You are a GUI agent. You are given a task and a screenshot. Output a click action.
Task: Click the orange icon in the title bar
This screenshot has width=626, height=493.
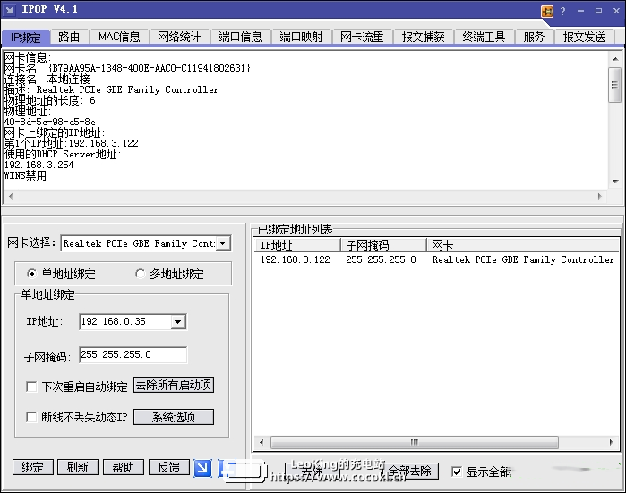point(547,11)
